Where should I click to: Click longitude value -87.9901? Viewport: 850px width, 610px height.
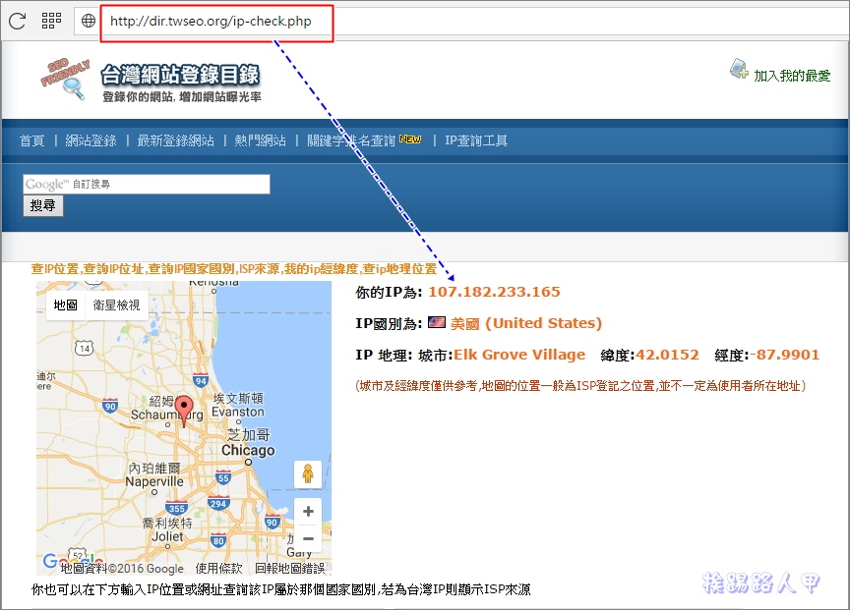click(784, 355)
